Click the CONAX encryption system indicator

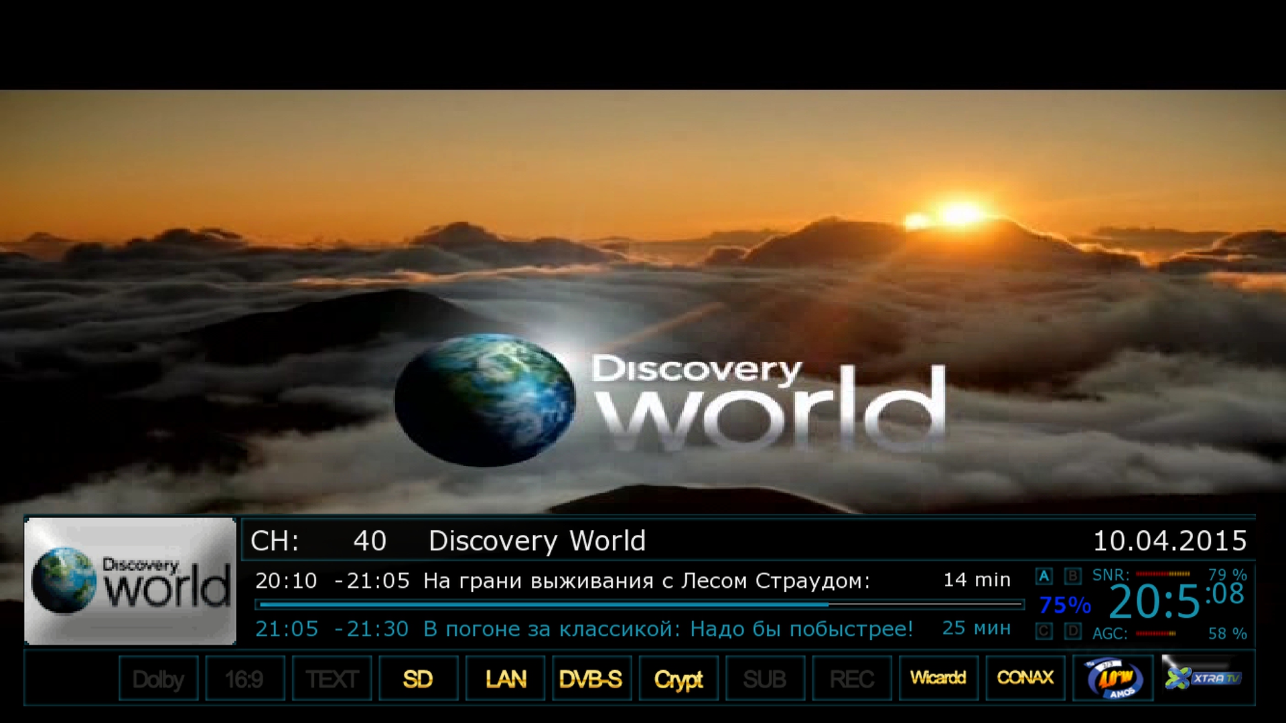[x=1026, y=679]
